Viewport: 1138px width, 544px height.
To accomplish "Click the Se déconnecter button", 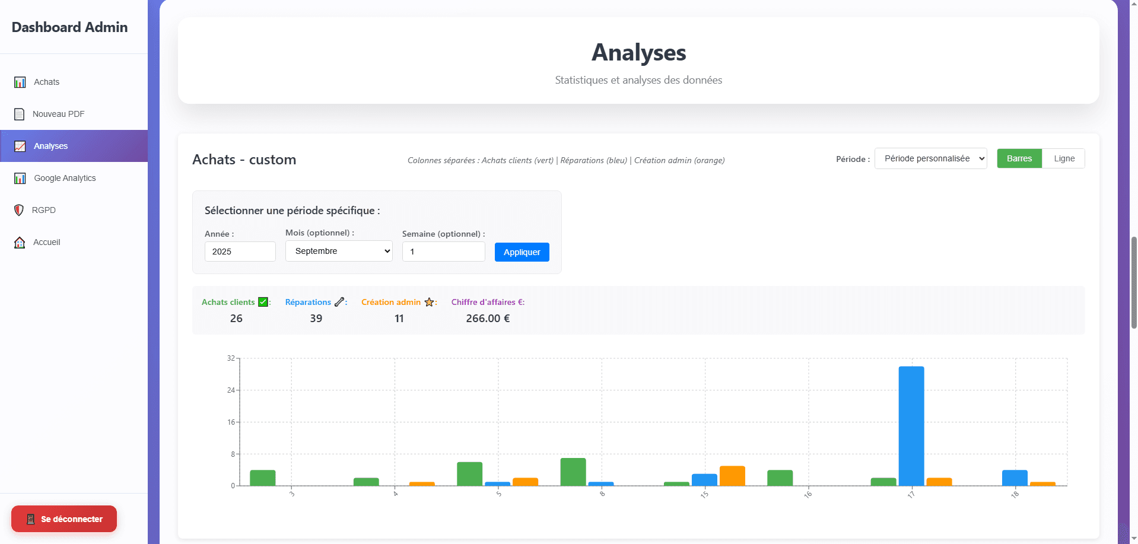I will point(64,519).
